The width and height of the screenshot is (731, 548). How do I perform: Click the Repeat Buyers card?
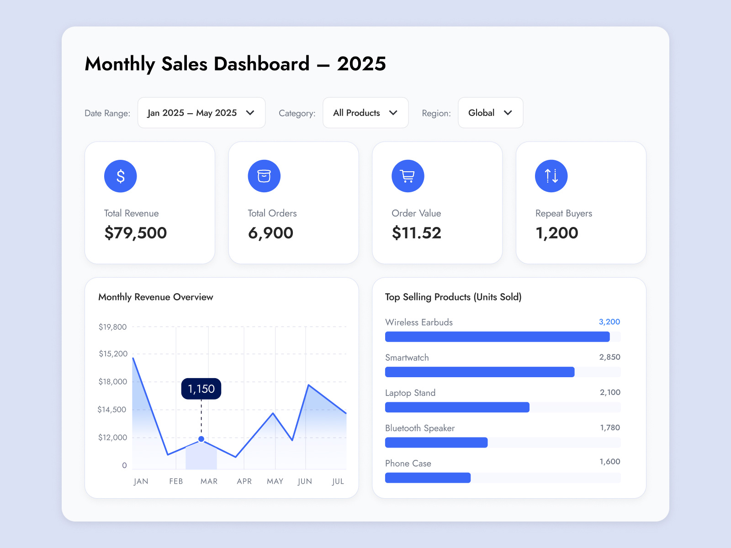pyautogui.click(x=581, y=203)
